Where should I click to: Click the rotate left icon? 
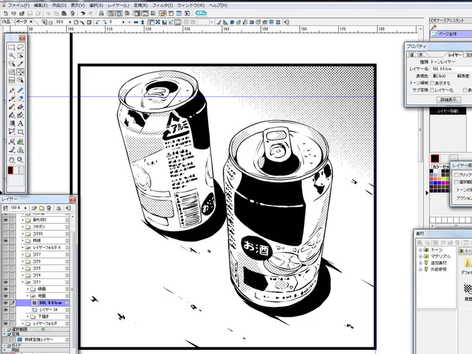(98, 22)
